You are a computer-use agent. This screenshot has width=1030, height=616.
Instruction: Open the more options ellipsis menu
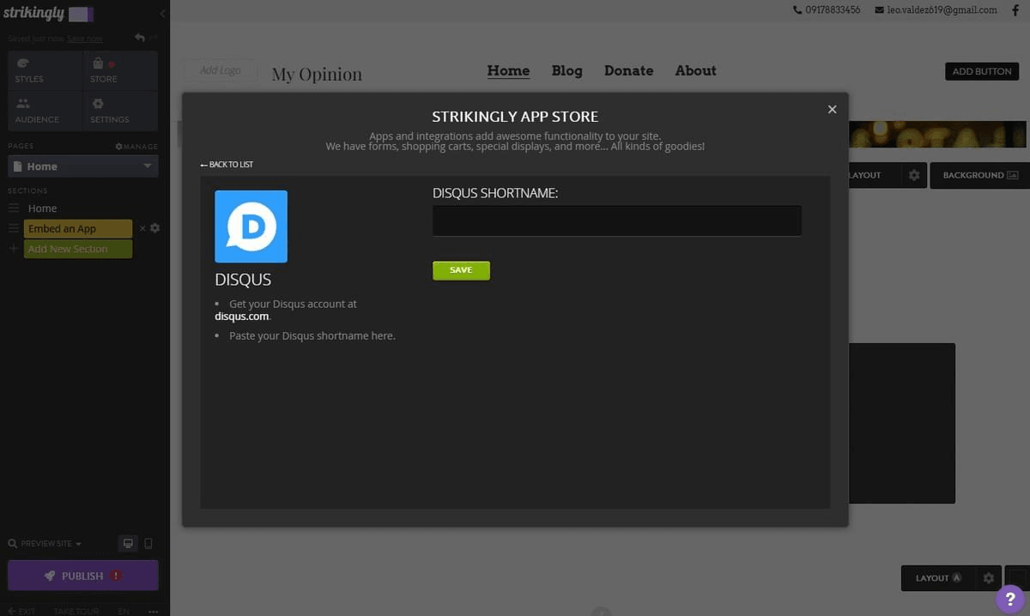click(x=153, y=610)
